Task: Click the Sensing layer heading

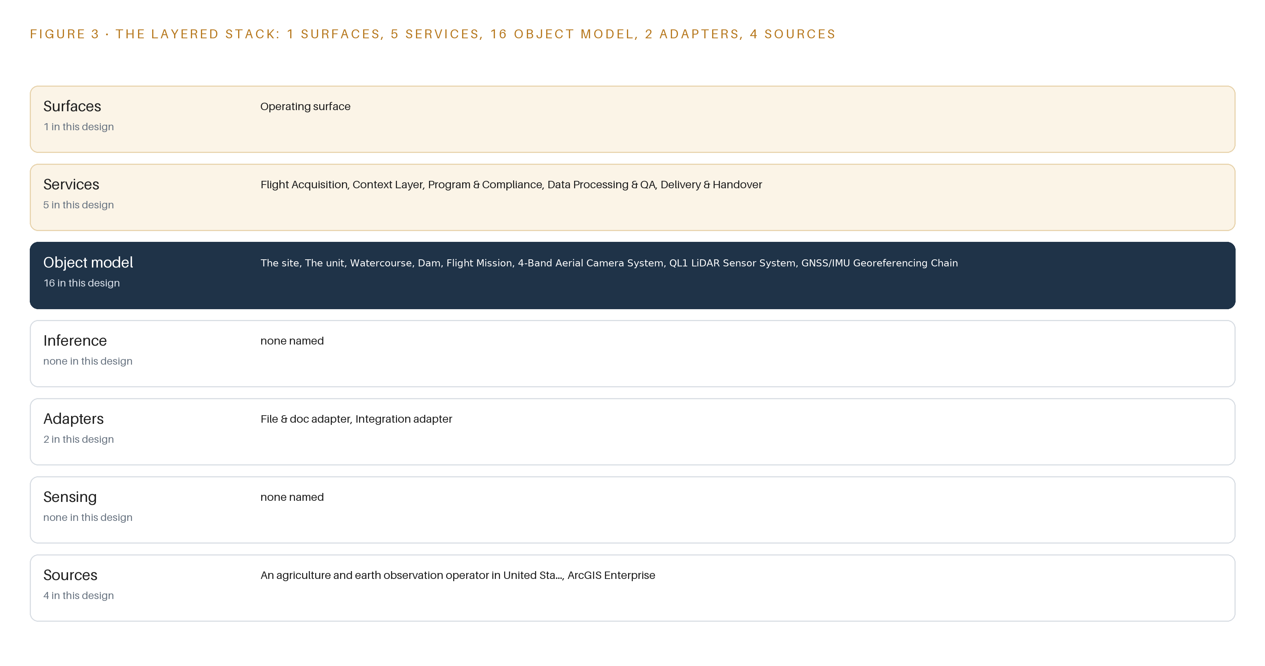Action: click(70, 497)
